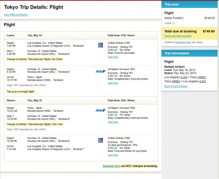219x179 pixels.
Task: View Seat map for All Nippon Airways 1062
Action: pos(113,122)
